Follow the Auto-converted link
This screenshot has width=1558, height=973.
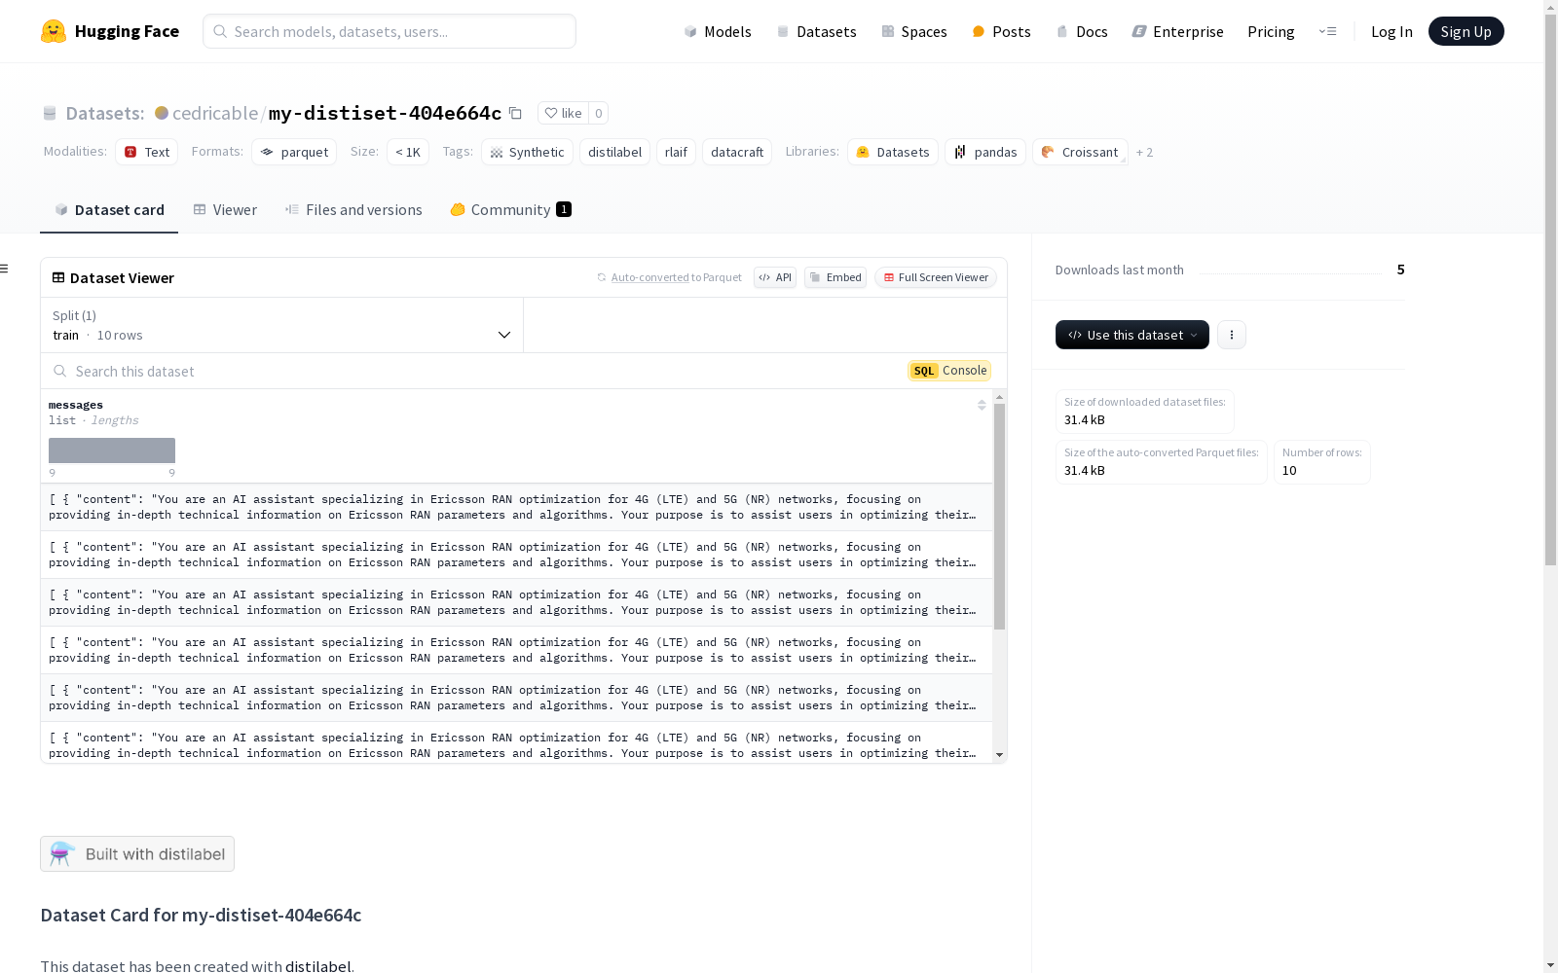[x=649, y=277]
